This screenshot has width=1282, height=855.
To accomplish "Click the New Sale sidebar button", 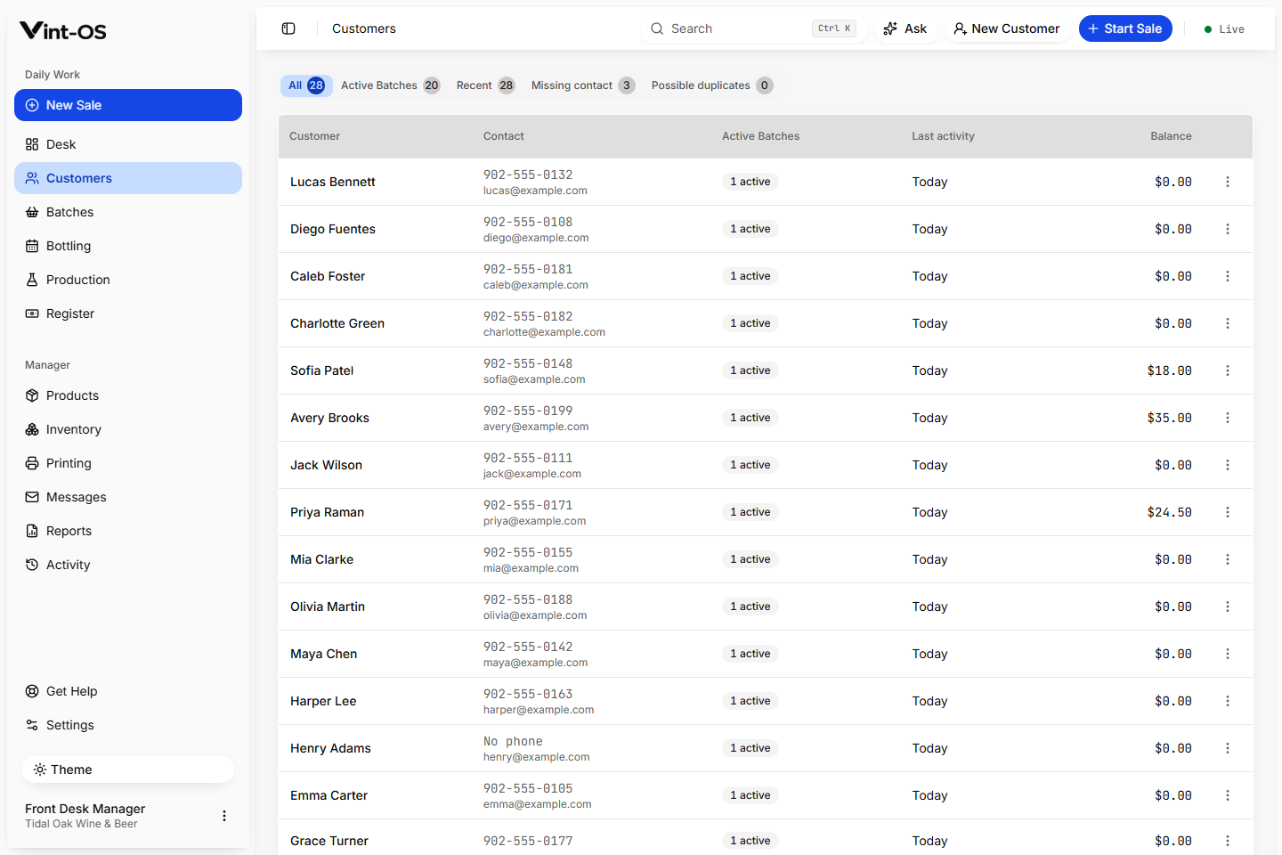I will 128,105.
